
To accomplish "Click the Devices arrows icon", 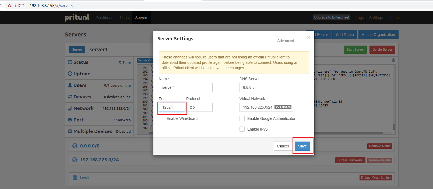I will tap(70, 97).
